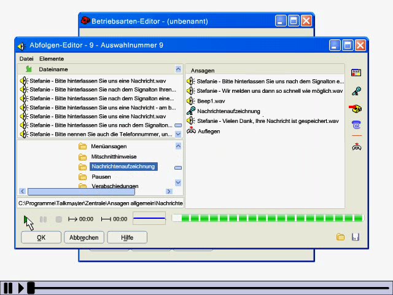Start playback with the green play button
Screen dimensions: 393x295
[26, 219]
